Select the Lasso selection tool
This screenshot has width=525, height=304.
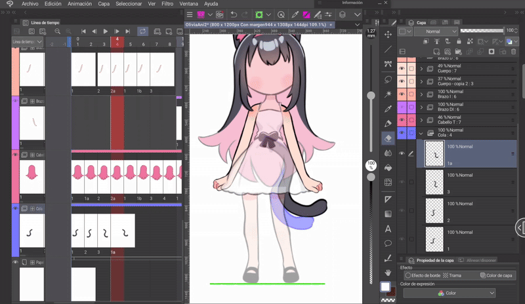[x=388, y=79]
